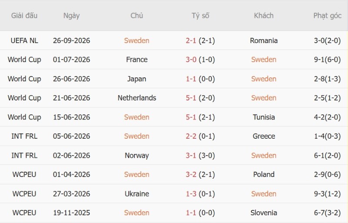Select Japan team name
Screen dimensions: 348x223
[x=137, y=79]
